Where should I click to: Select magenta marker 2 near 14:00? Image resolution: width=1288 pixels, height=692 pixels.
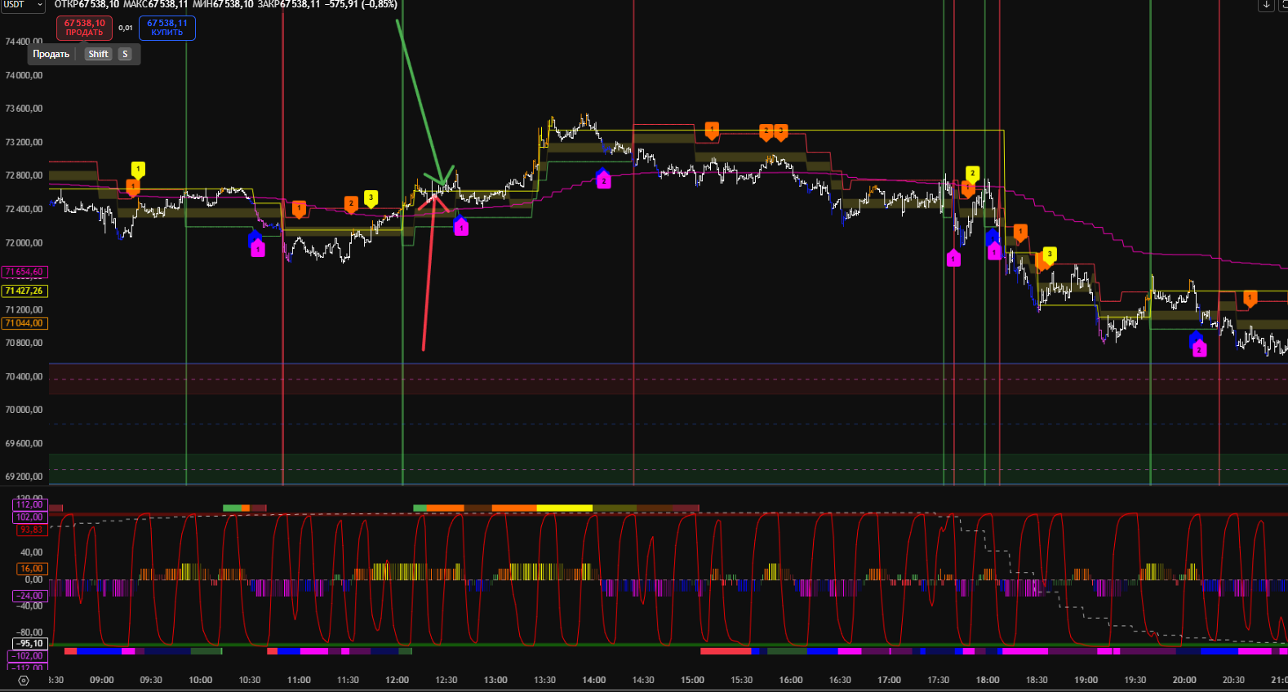pyautogui.click(x=603, y=180)
